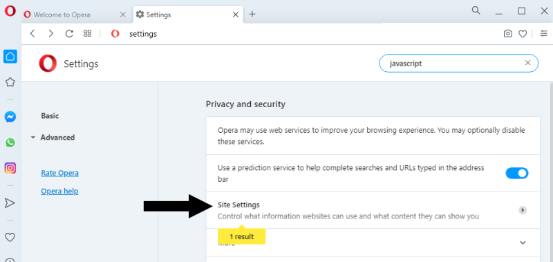Clear the javascript search field
The width and height of the screenshot is (553, 262).
tap(527, 63)
